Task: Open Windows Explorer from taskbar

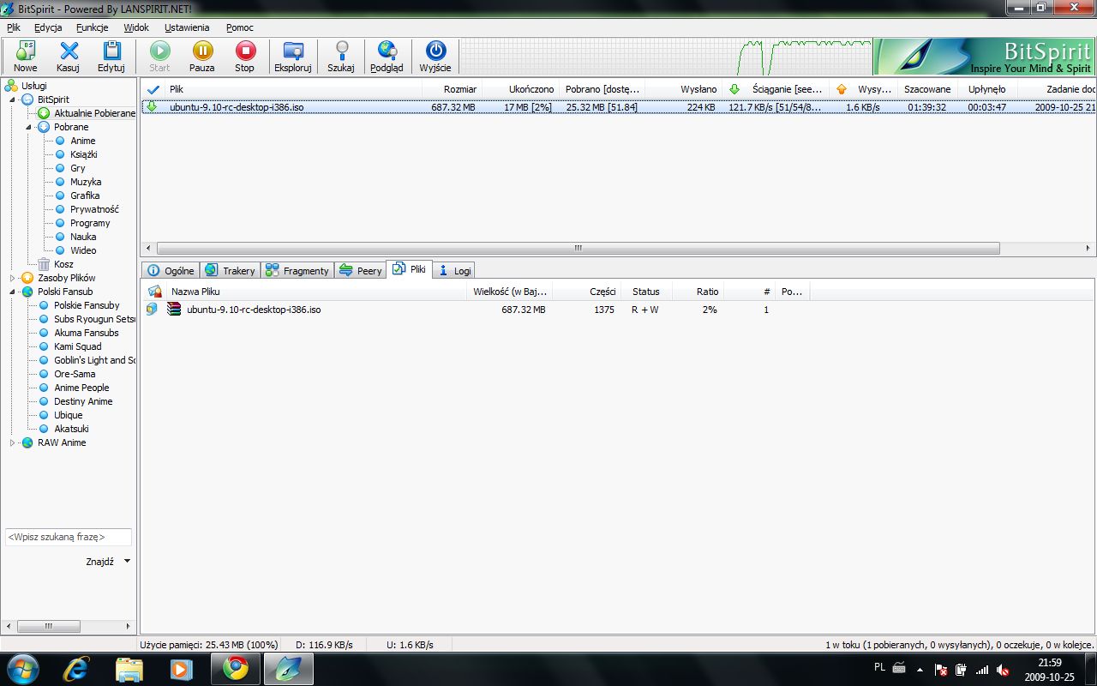Action: [129, 668]
